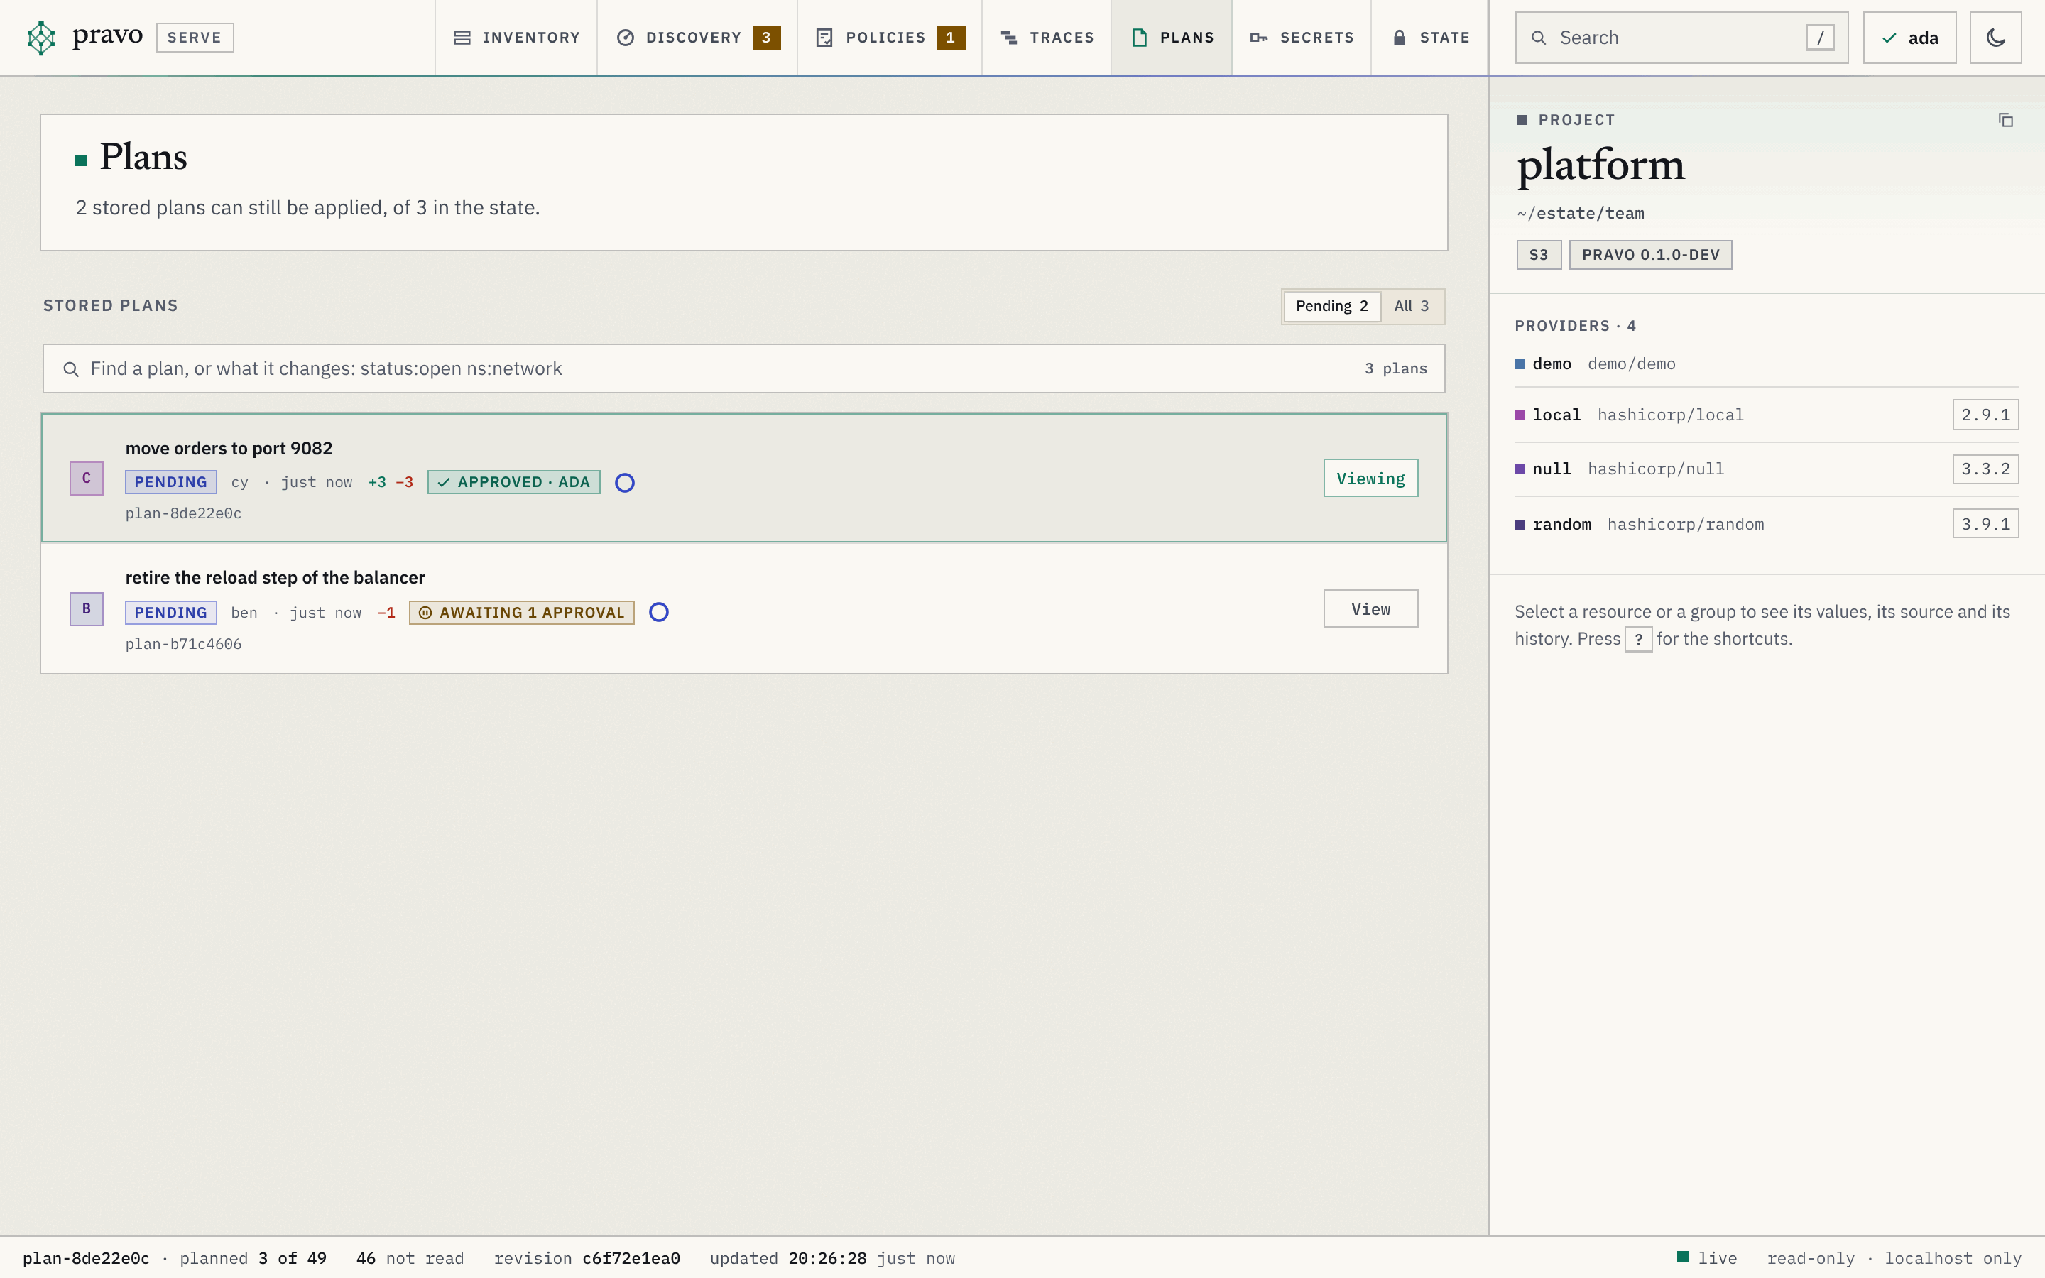View the retire reload step plan
This screenshot has height=1278, width=2045.
pyautogui.click(x=1370, y=608)
